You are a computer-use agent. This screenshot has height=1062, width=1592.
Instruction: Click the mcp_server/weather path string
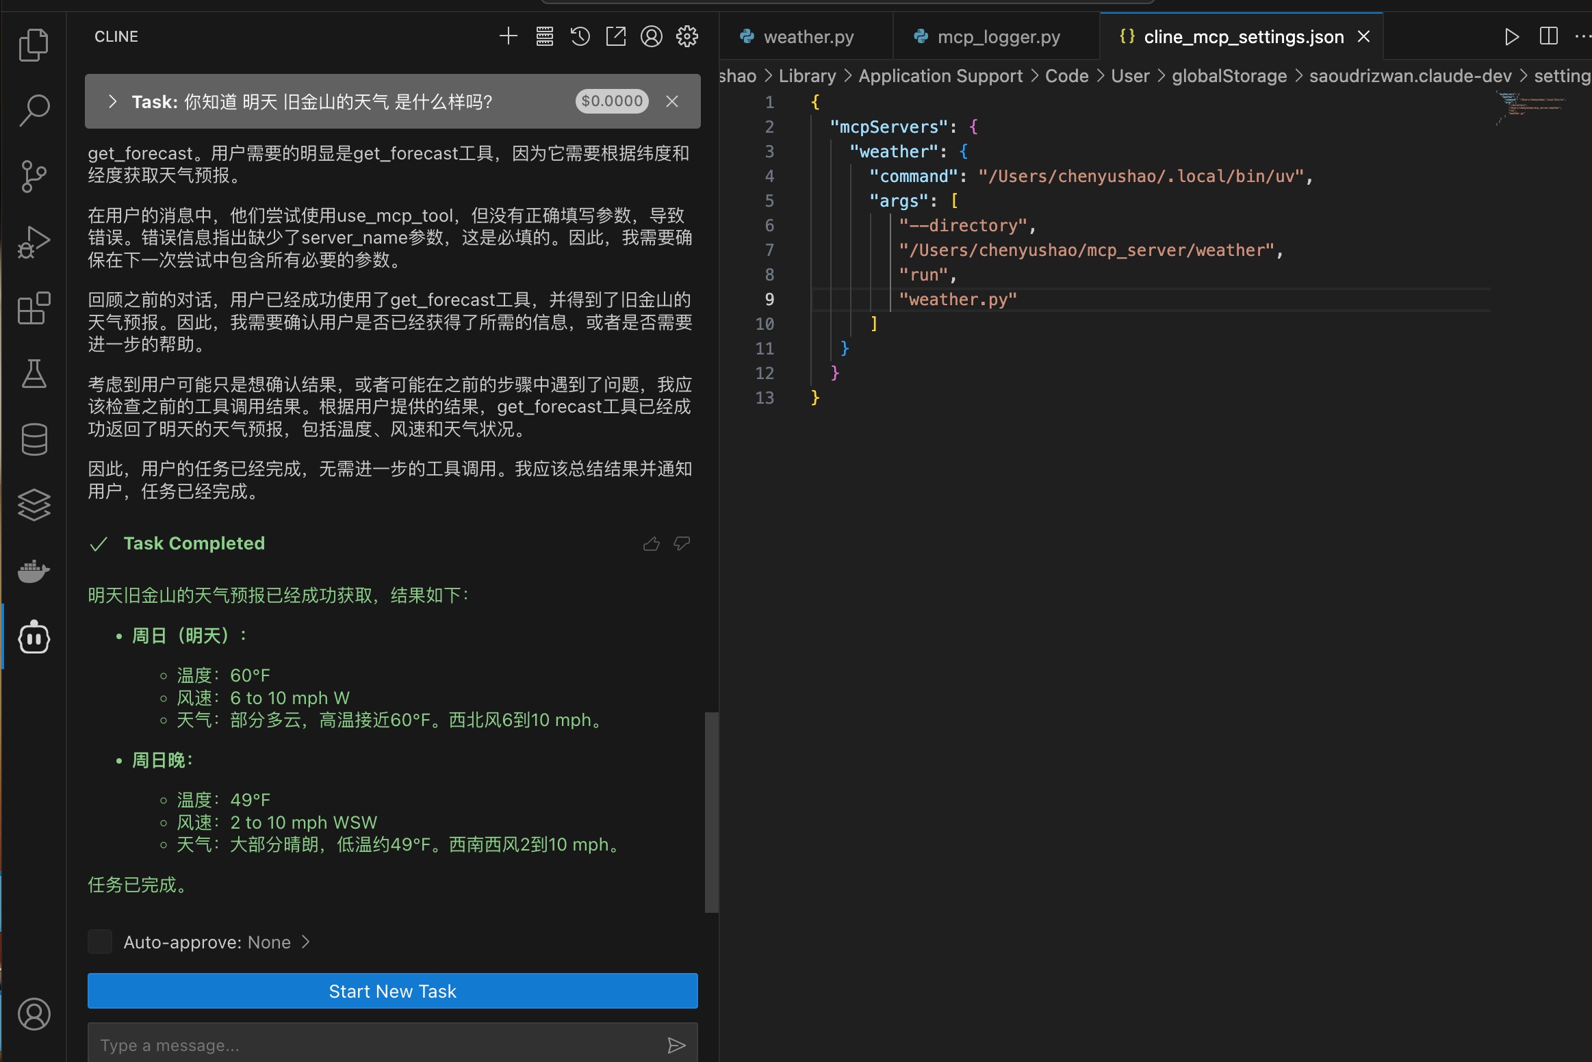tap(1086, 250)
